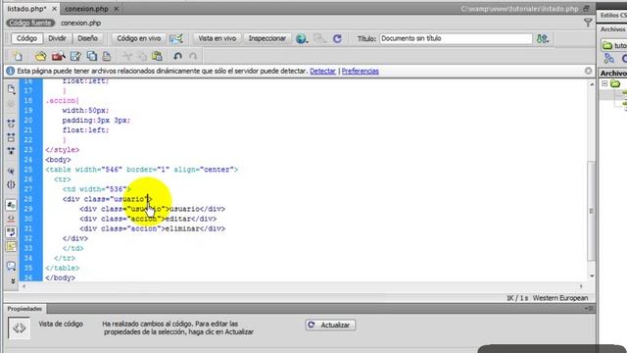Expand more coding toolbar tools chevron
The height and width of the screenshot is (353, 627).
click(x=13, y=281)
